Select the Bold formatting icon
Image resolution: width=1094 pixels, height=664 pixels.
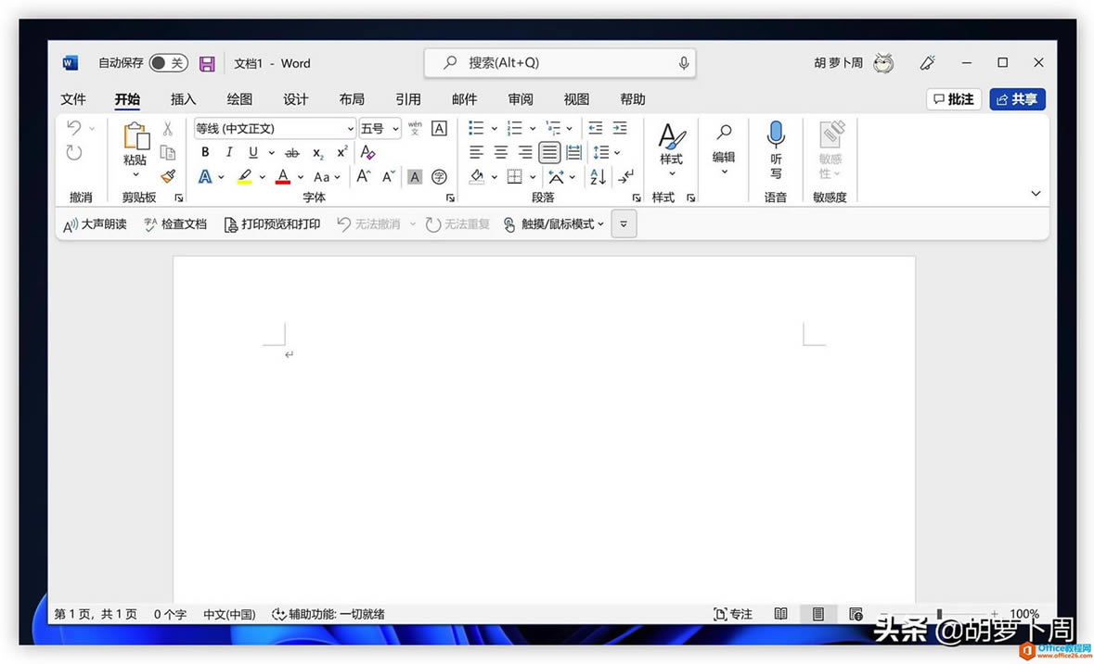[x=204, y=152]
